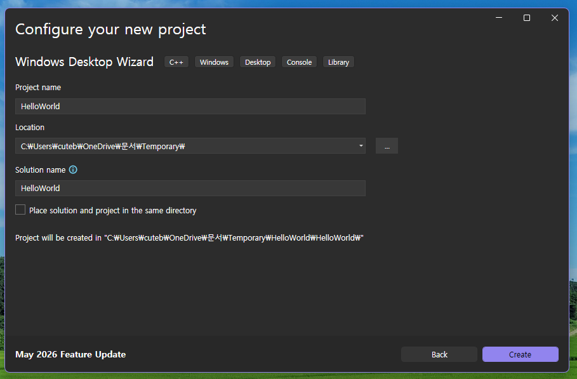This screenshot has height=379, width=577.
Task: Click the 'May 2026 Feature Update' text
Action: click(70, 354)
